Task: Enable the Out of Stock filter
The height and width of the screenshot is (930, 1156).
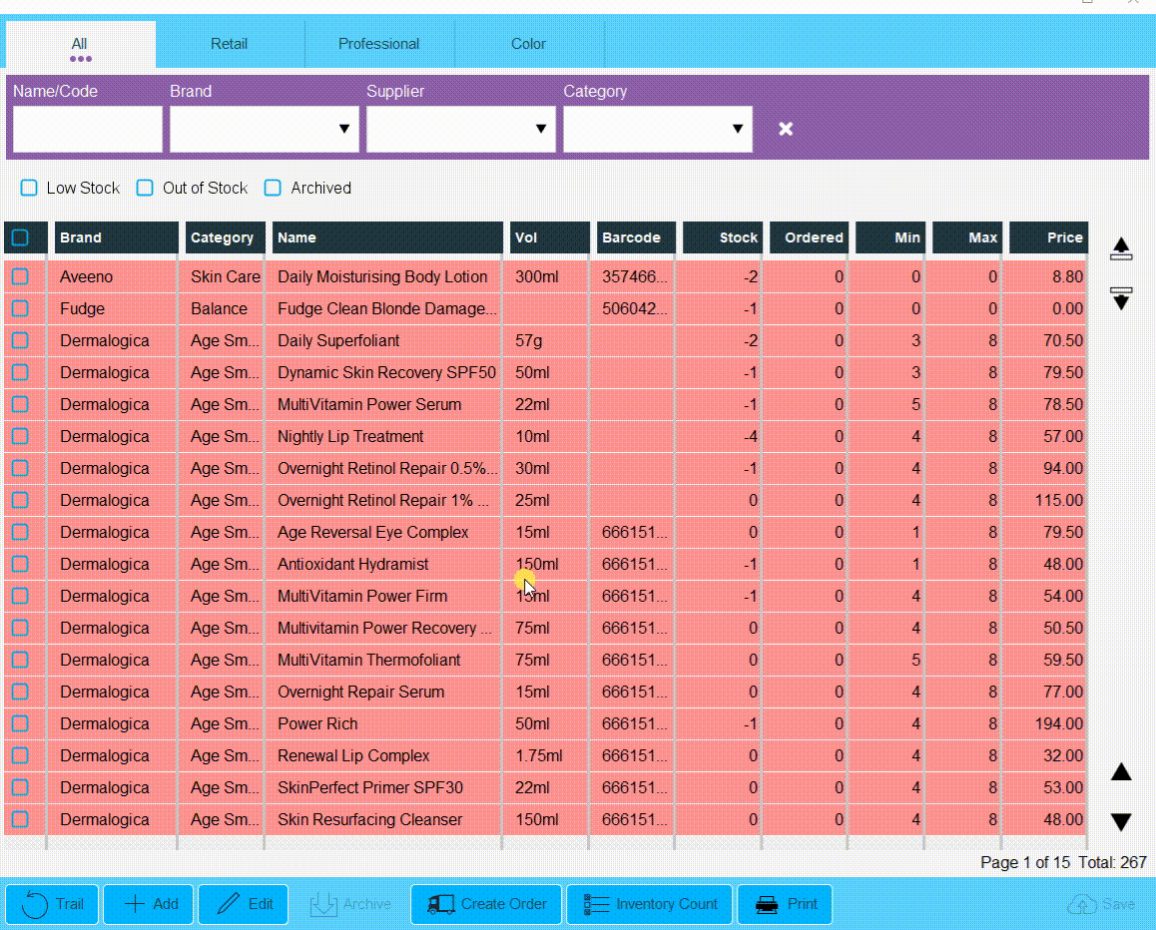Action: 145,188
